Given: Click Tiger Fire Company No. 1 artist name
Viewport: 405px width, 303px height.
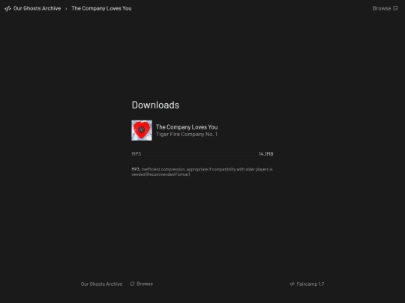Looking at the screenshot, I should pos(187,134).
